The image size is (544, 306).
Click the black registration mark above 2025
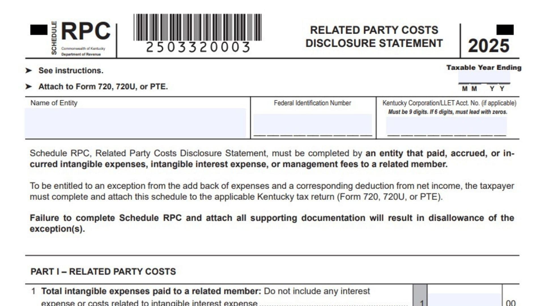pos(505,30)
